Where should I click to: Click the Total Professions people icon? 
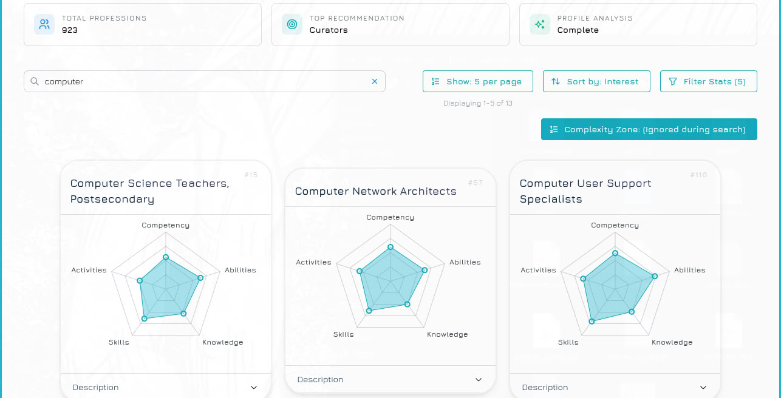click(x=44, y=24)
